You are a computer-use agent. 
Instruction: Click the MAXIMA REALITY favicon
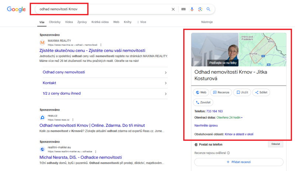(42, 43)
